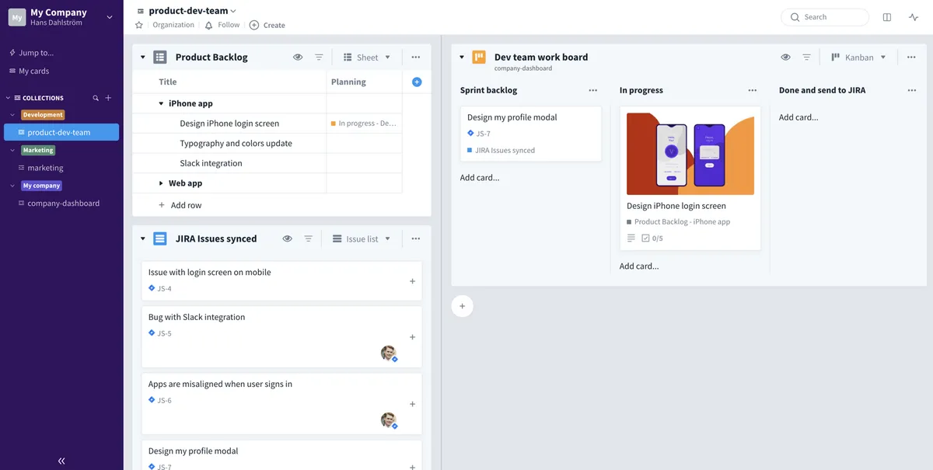Open the Design iPhone login screen card image
The height and width of the screenshot is (470, 933).
pyautogui.click(x=690, y=154)
